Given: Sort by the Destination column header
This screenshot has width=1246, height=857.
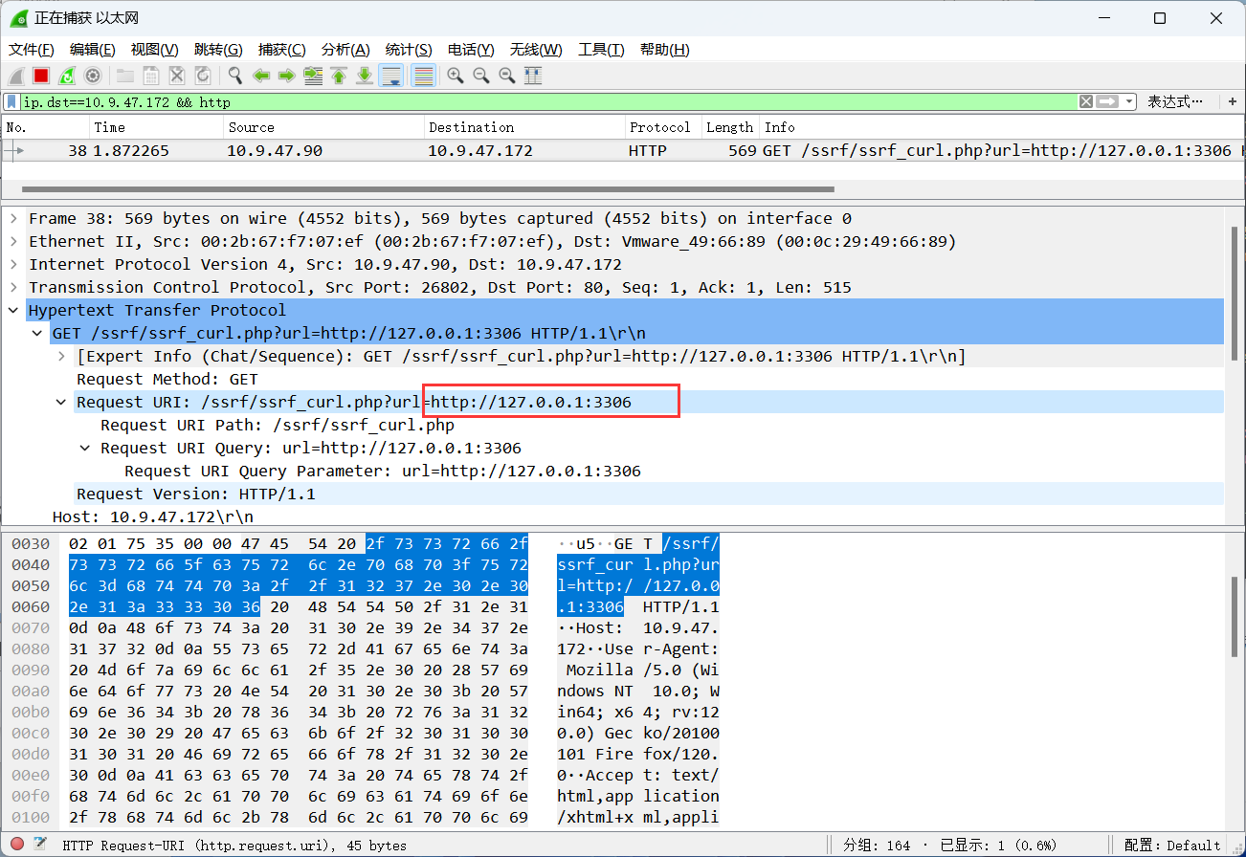Looking at the screenshot, I should coord(524,127).
